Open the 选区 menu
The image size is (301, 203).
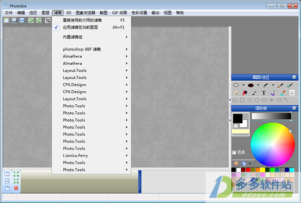tap(33, 13)
